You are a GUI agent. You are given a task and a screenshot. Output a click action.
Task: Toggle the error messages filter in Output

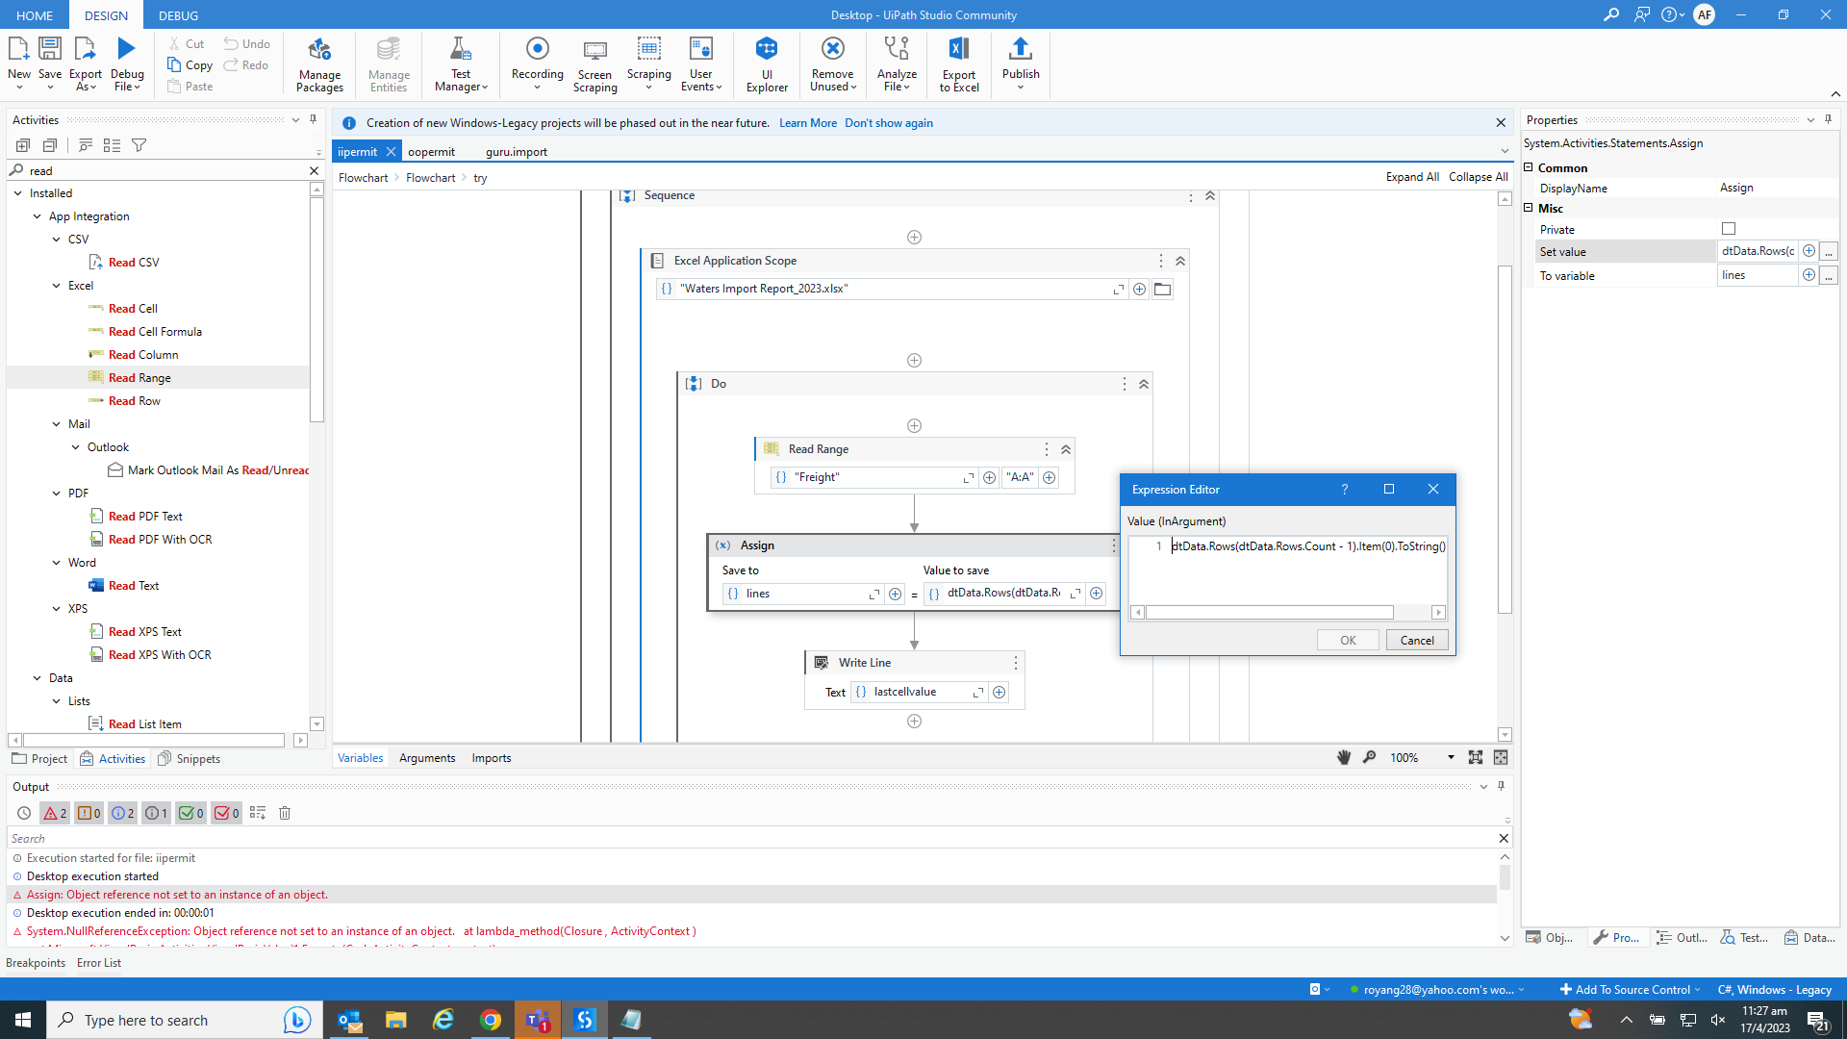[55, 813]
